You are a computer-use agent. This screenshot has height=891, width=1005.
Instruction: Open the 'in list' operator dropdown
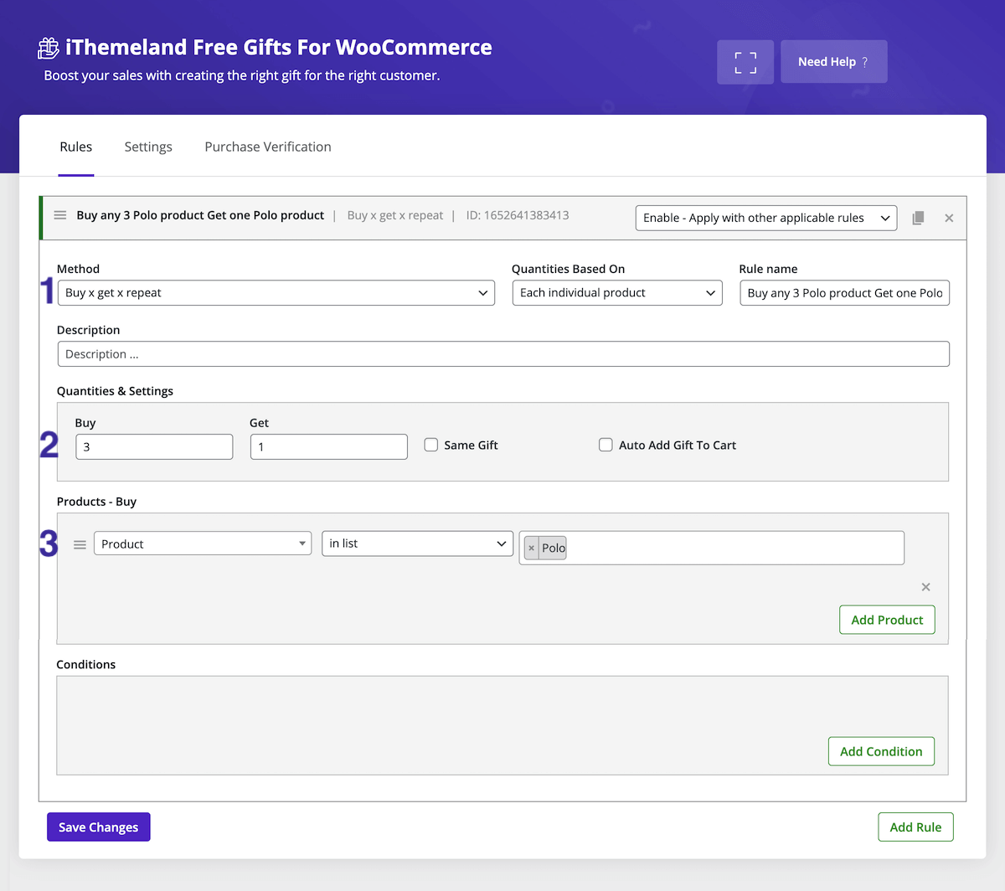tap(417, 543)
